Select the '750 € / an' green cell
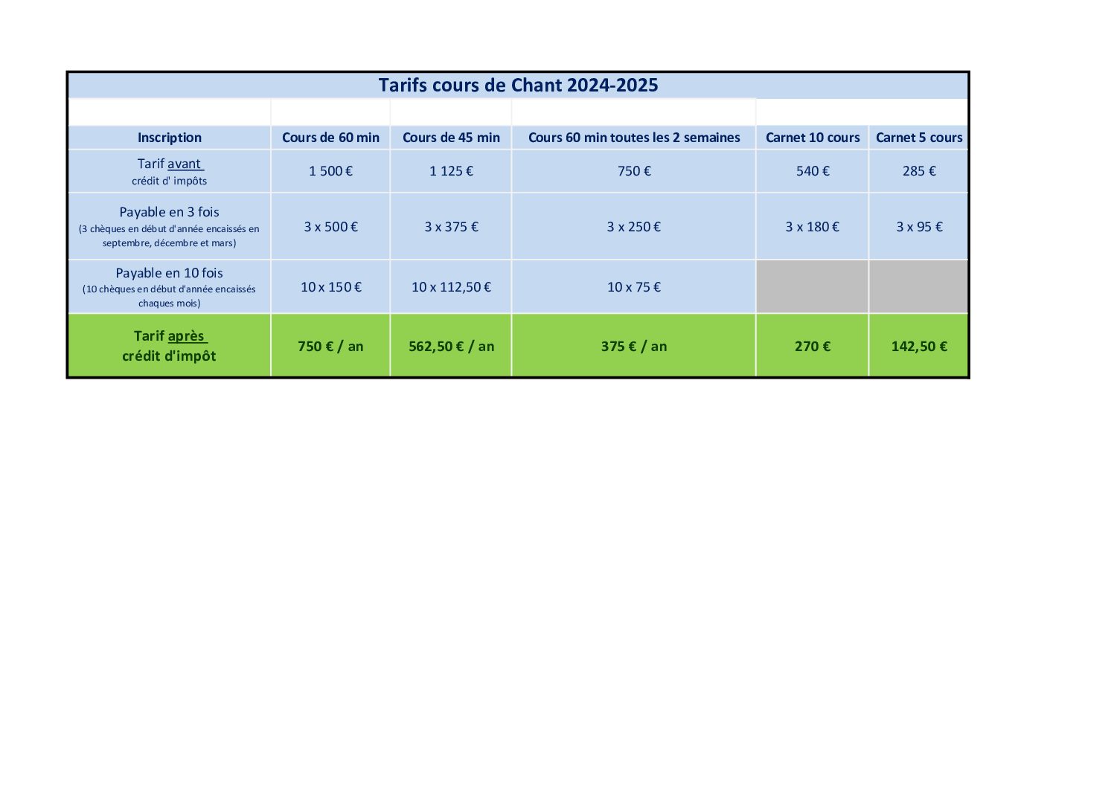1114x787 pixels. click(x=330, y=346)
